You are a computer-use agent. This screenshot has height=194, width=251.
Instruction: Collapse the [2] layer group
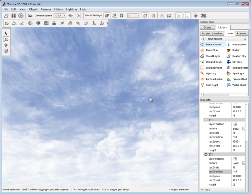[x=205, y=154]
